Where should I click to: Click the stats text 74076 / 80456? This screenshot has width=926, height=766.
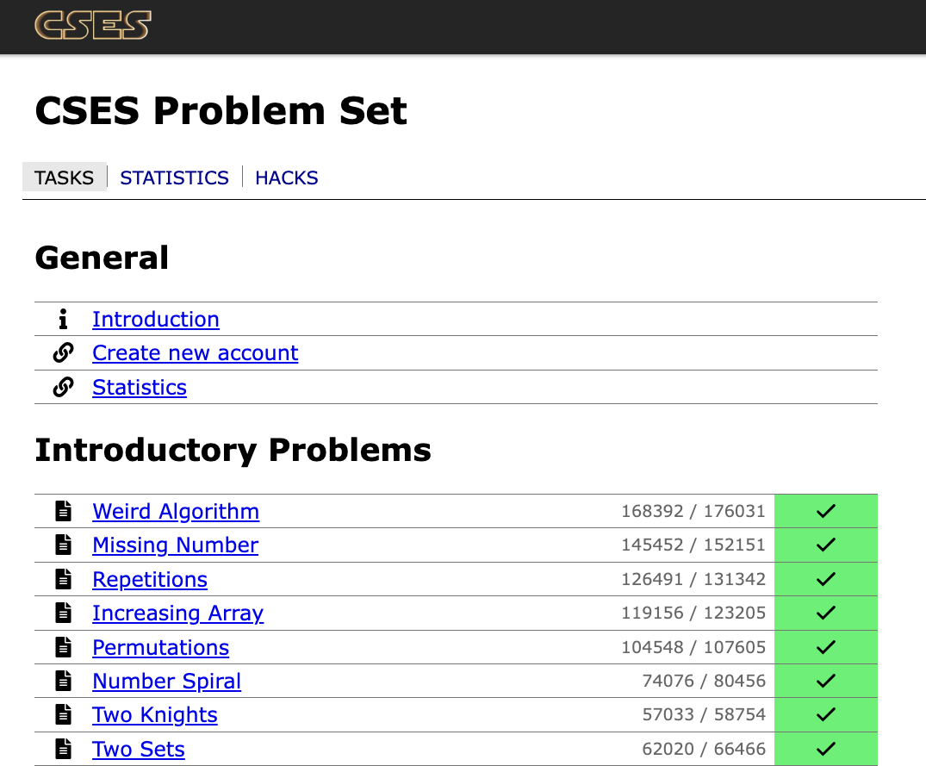point(704,681)
